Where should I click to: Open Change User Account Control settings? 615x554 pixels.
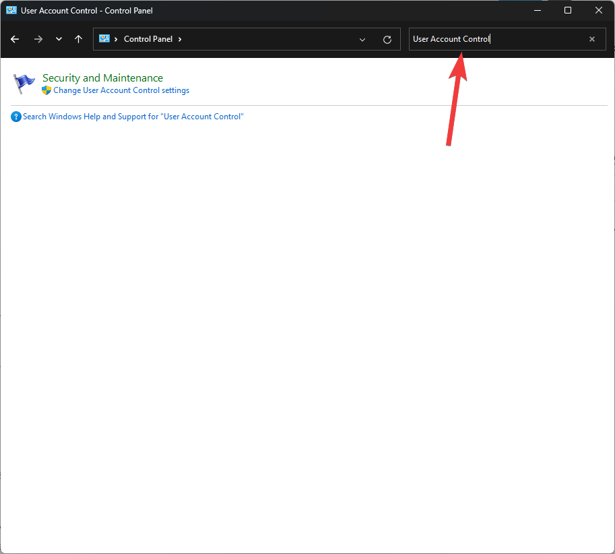(x=121, y=90)
